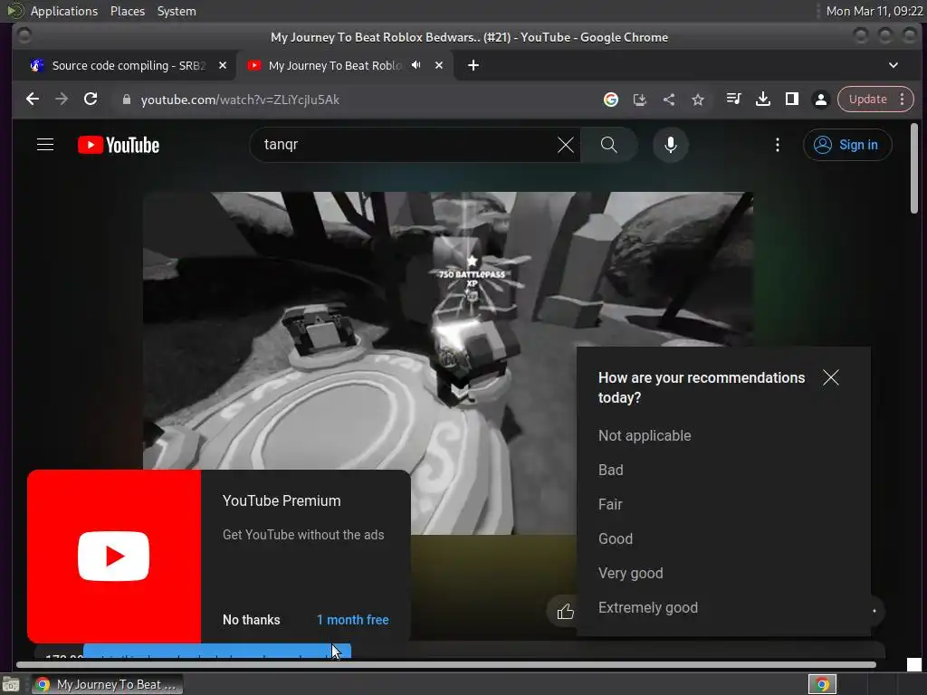The width and height of the screenshot is (927, 695).
Task: Click the Sign in button
Action: coord(847,145)
